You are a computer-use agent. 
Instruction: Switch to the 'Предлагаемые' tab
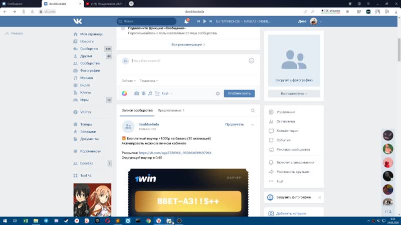pyautogui.click(x=171, y=110)
